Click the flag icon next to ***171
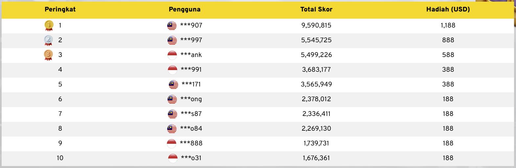Screen dimensions: 516x168 (x=173, y=84)
